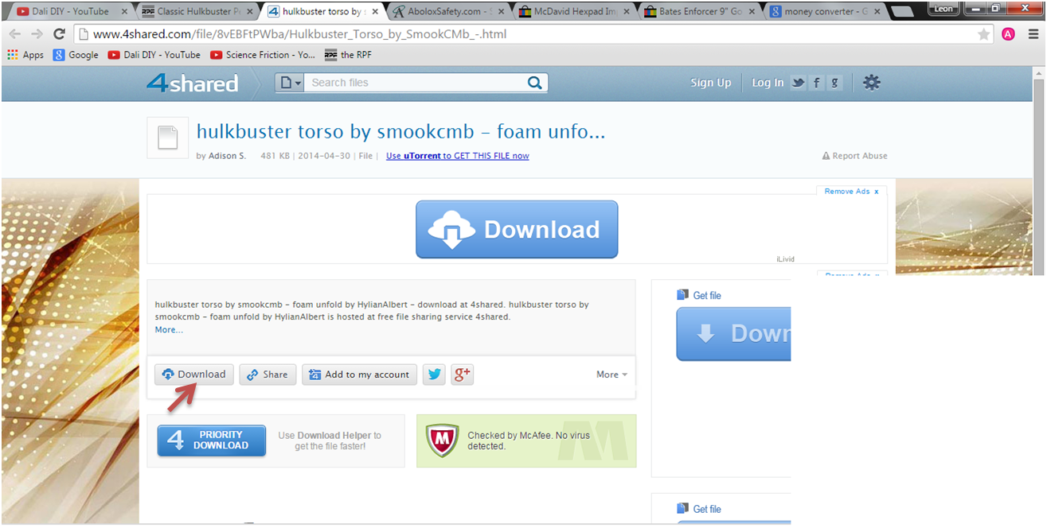The image size is (1047, 528).
Task: Click the red avatar extension icon
Action: pos(1008,34)
